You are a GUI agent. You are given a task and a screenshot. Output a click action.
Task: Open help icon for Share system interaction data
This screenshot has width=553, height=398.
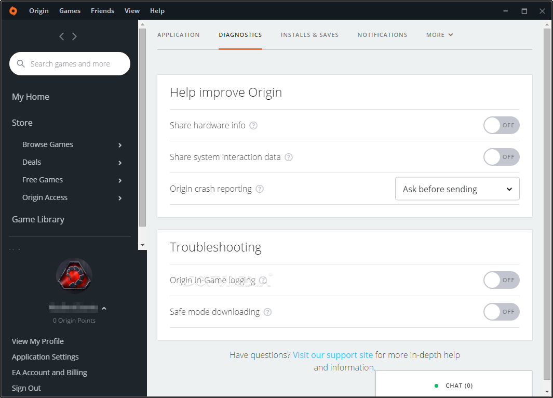[289, 157]
